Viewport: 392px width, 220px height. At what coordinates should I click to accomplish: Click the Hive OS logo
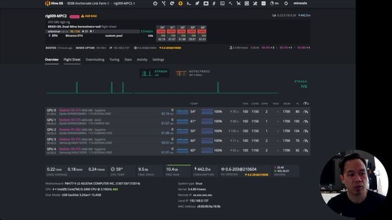54,3
